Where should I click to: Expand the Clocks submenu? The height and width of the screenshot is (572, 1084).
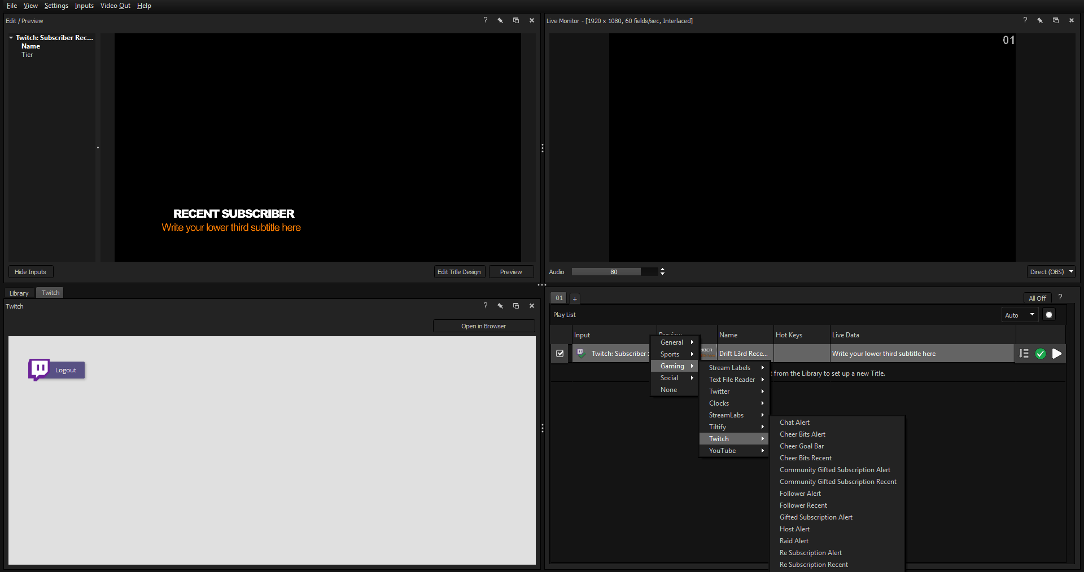[x=734, y=403]
